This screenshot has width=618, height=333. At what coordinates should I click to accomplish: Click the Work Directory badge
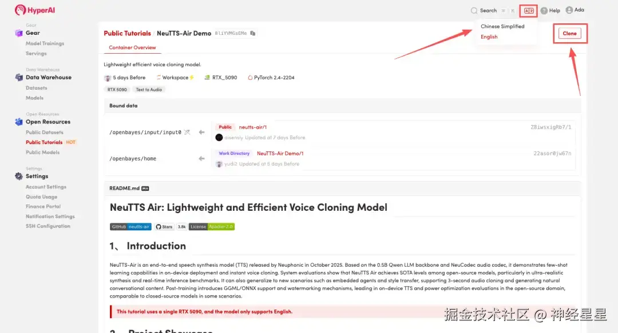[234, 154]
